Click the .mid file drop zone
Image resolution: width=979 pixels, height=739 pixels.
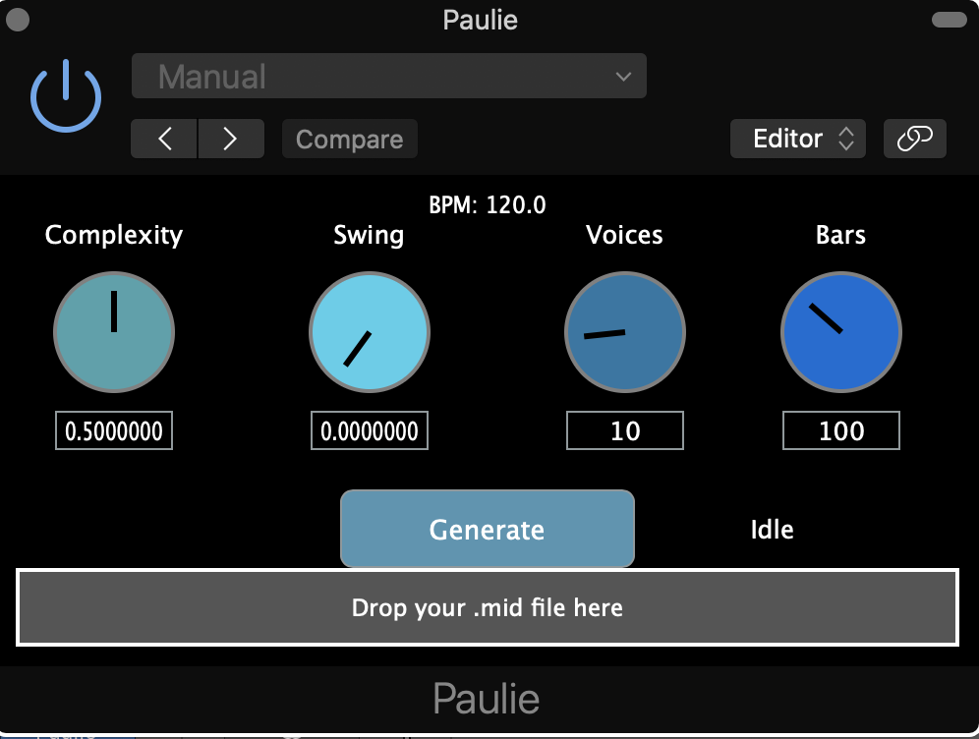point(488,607)
